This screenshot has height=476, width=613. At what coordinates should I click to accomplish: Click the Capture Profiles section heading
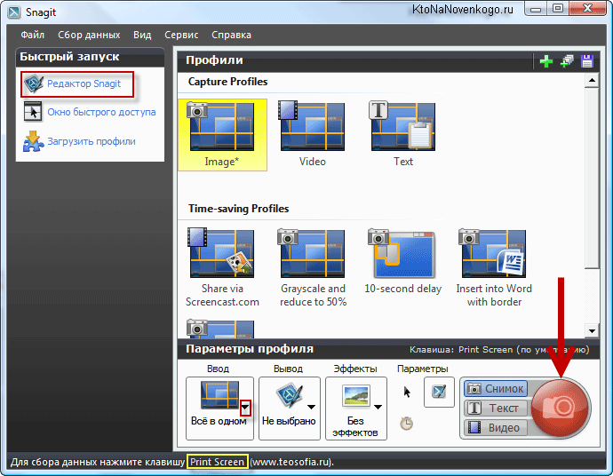(x=228, y=82)
